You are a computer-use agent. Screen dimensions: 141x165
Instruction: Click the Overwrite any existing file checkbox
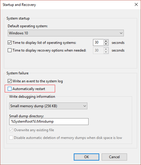[11, 130]
